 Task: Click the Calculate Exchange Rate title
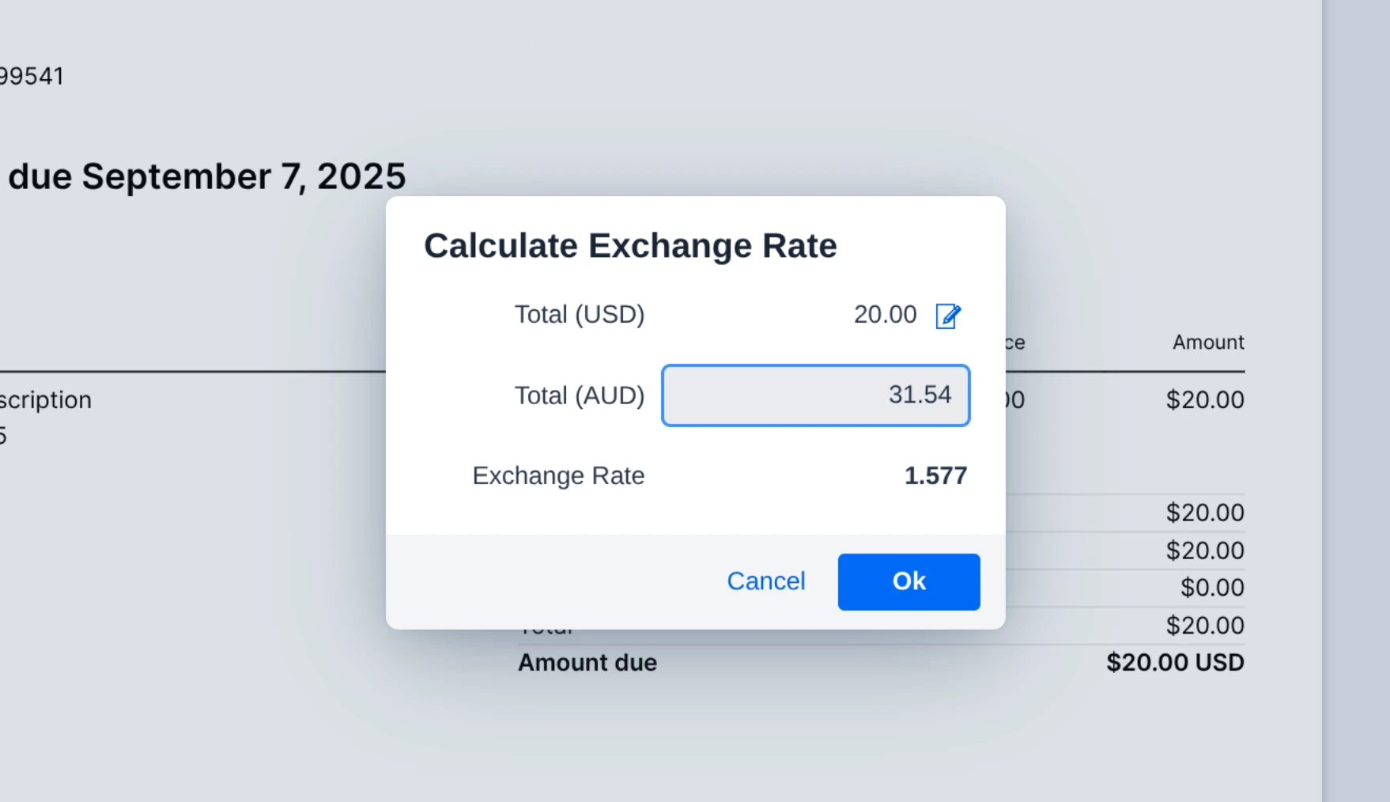(x=630, y=245)
